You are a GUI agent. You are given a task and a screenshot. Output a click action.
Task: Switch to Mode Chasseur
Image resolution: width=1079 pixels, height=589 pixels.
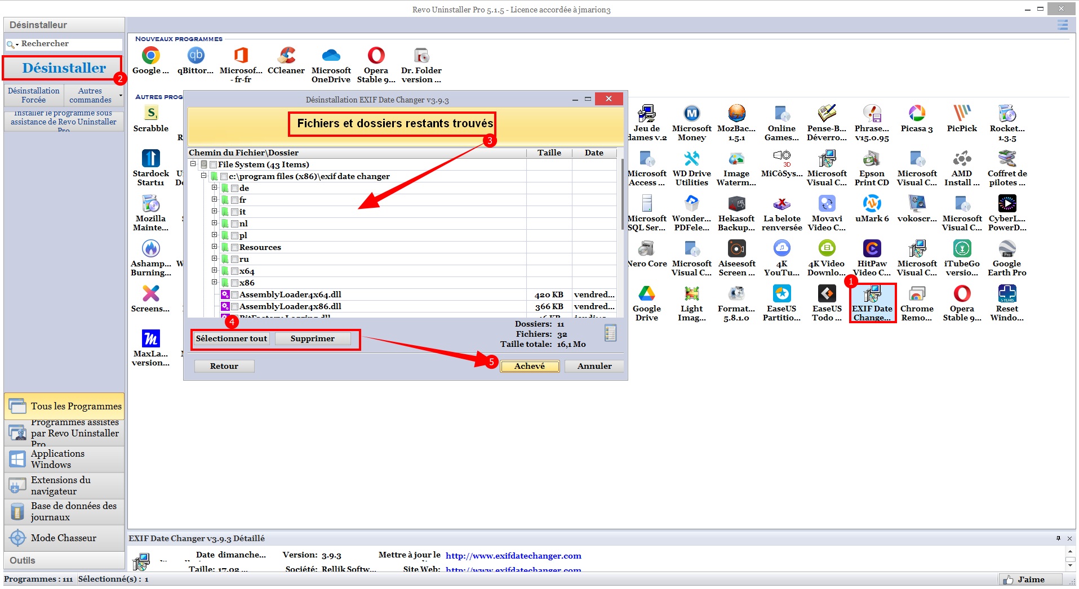point(64,538)
